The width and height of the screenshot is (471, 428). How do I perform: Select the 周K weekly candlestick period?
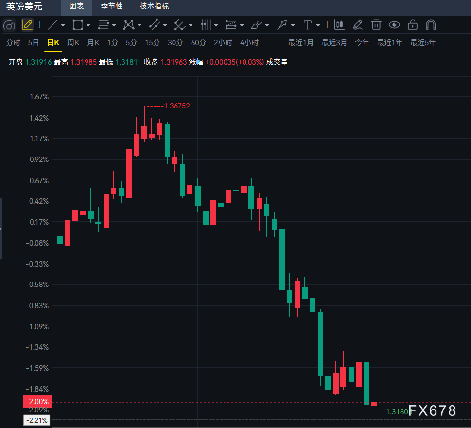pyautogui.click(x=73, y=43)
